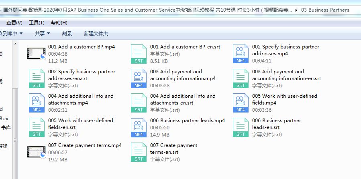Open the 工具(T) menu

pyautogui.click(x=37, y=23)
